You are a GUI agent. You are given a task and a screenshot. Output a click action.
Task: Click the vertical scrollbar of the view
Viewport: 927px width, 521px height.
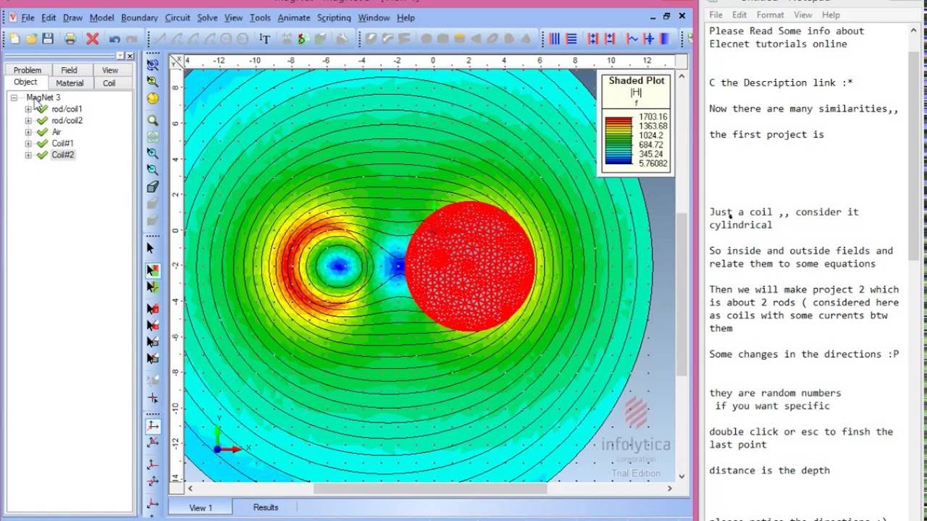pyautogui.click(x=681, y=295)
